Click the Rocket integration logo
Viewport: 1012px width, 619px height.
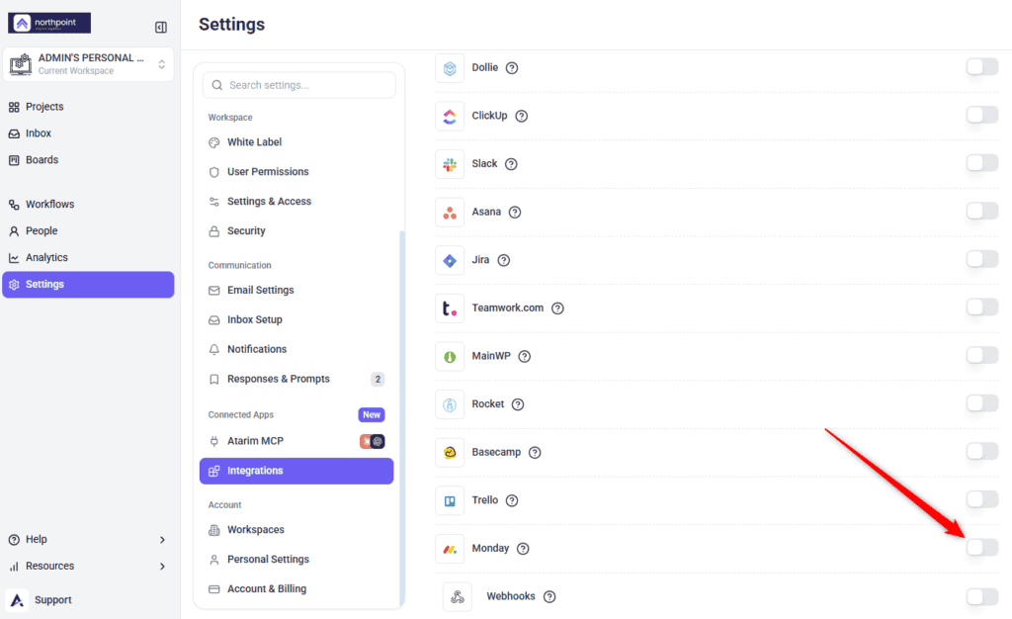click(x=450, y=404)
